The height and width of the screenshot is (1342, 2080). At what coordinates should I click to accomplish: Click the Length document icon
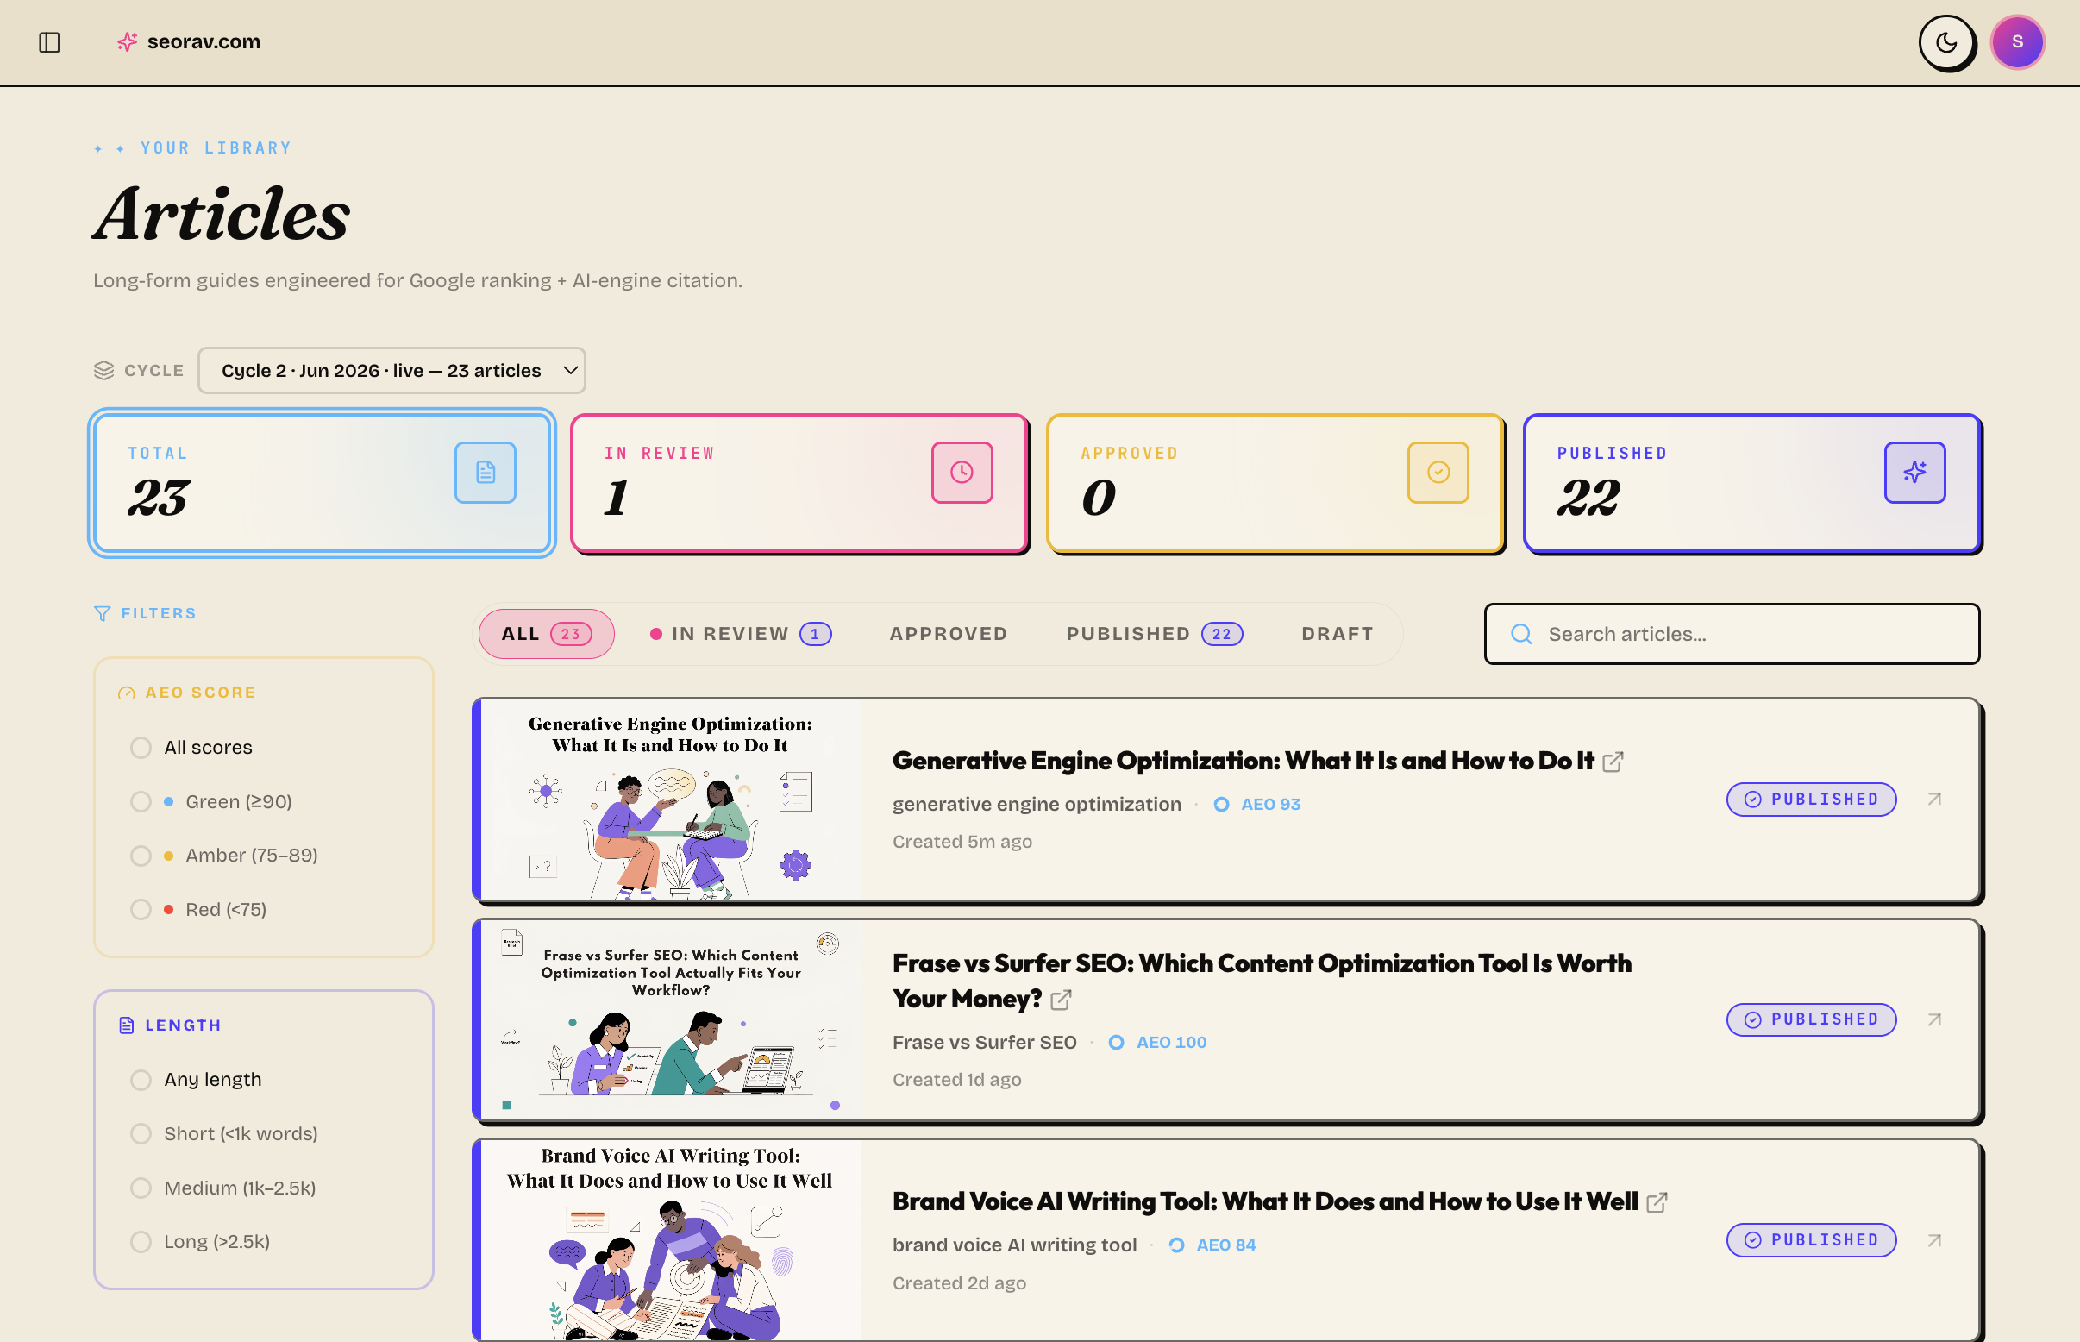[x=127, y=1025]
